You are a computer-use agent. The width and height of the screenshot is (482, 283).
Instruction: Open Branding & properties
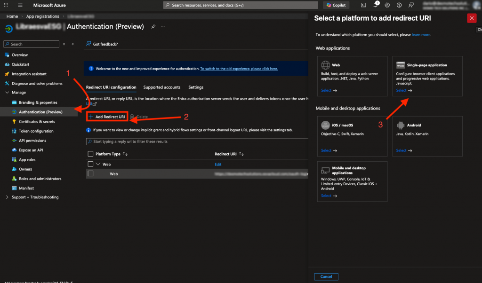tap(39, 102)
